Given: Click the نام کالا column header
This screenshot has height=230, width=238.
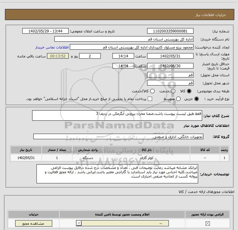Looking at the screenshot, I should click(x=147, y=150).
